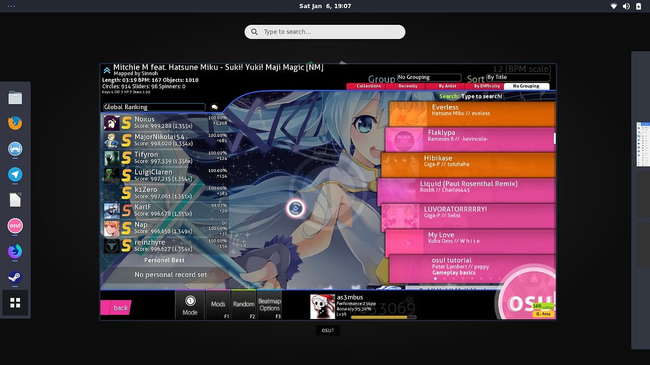
Task: Select the LUVORATORRRRRY! beatmap
Action: [x=469, y=216]
